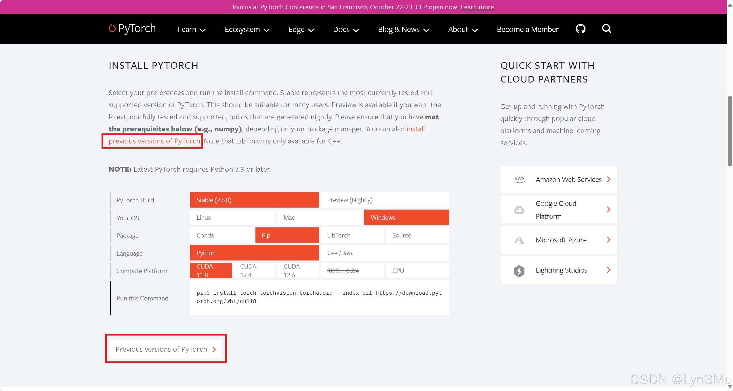733x391 pixels.
Task: Choose Linux as your OS
Action: (232, 218)
